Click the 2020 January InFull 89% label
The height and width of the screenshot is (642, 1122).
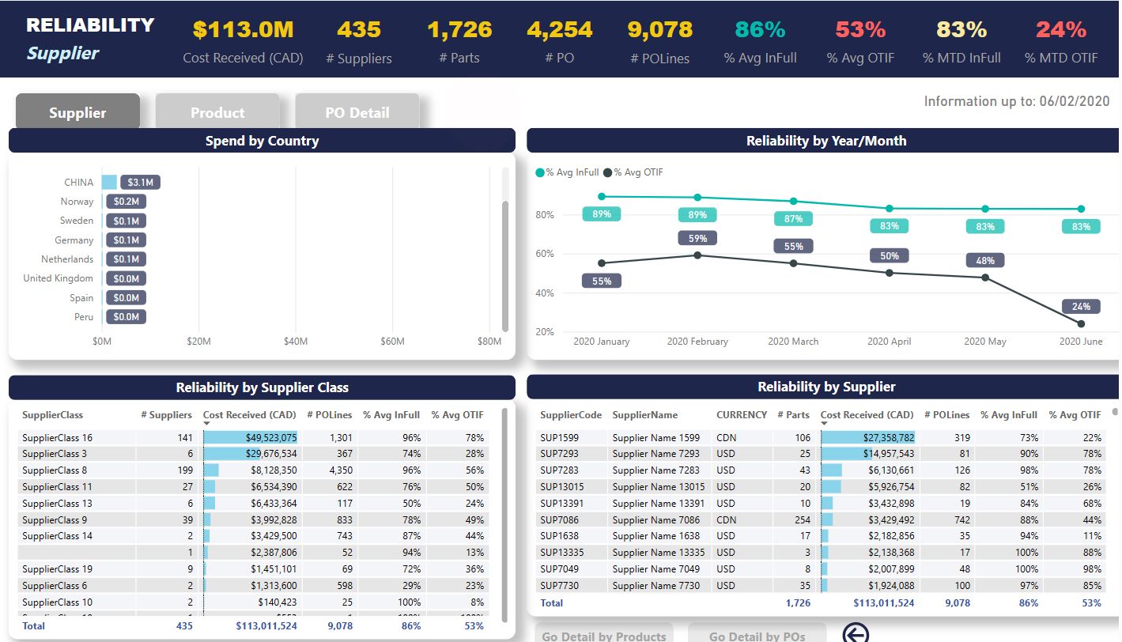602,213
